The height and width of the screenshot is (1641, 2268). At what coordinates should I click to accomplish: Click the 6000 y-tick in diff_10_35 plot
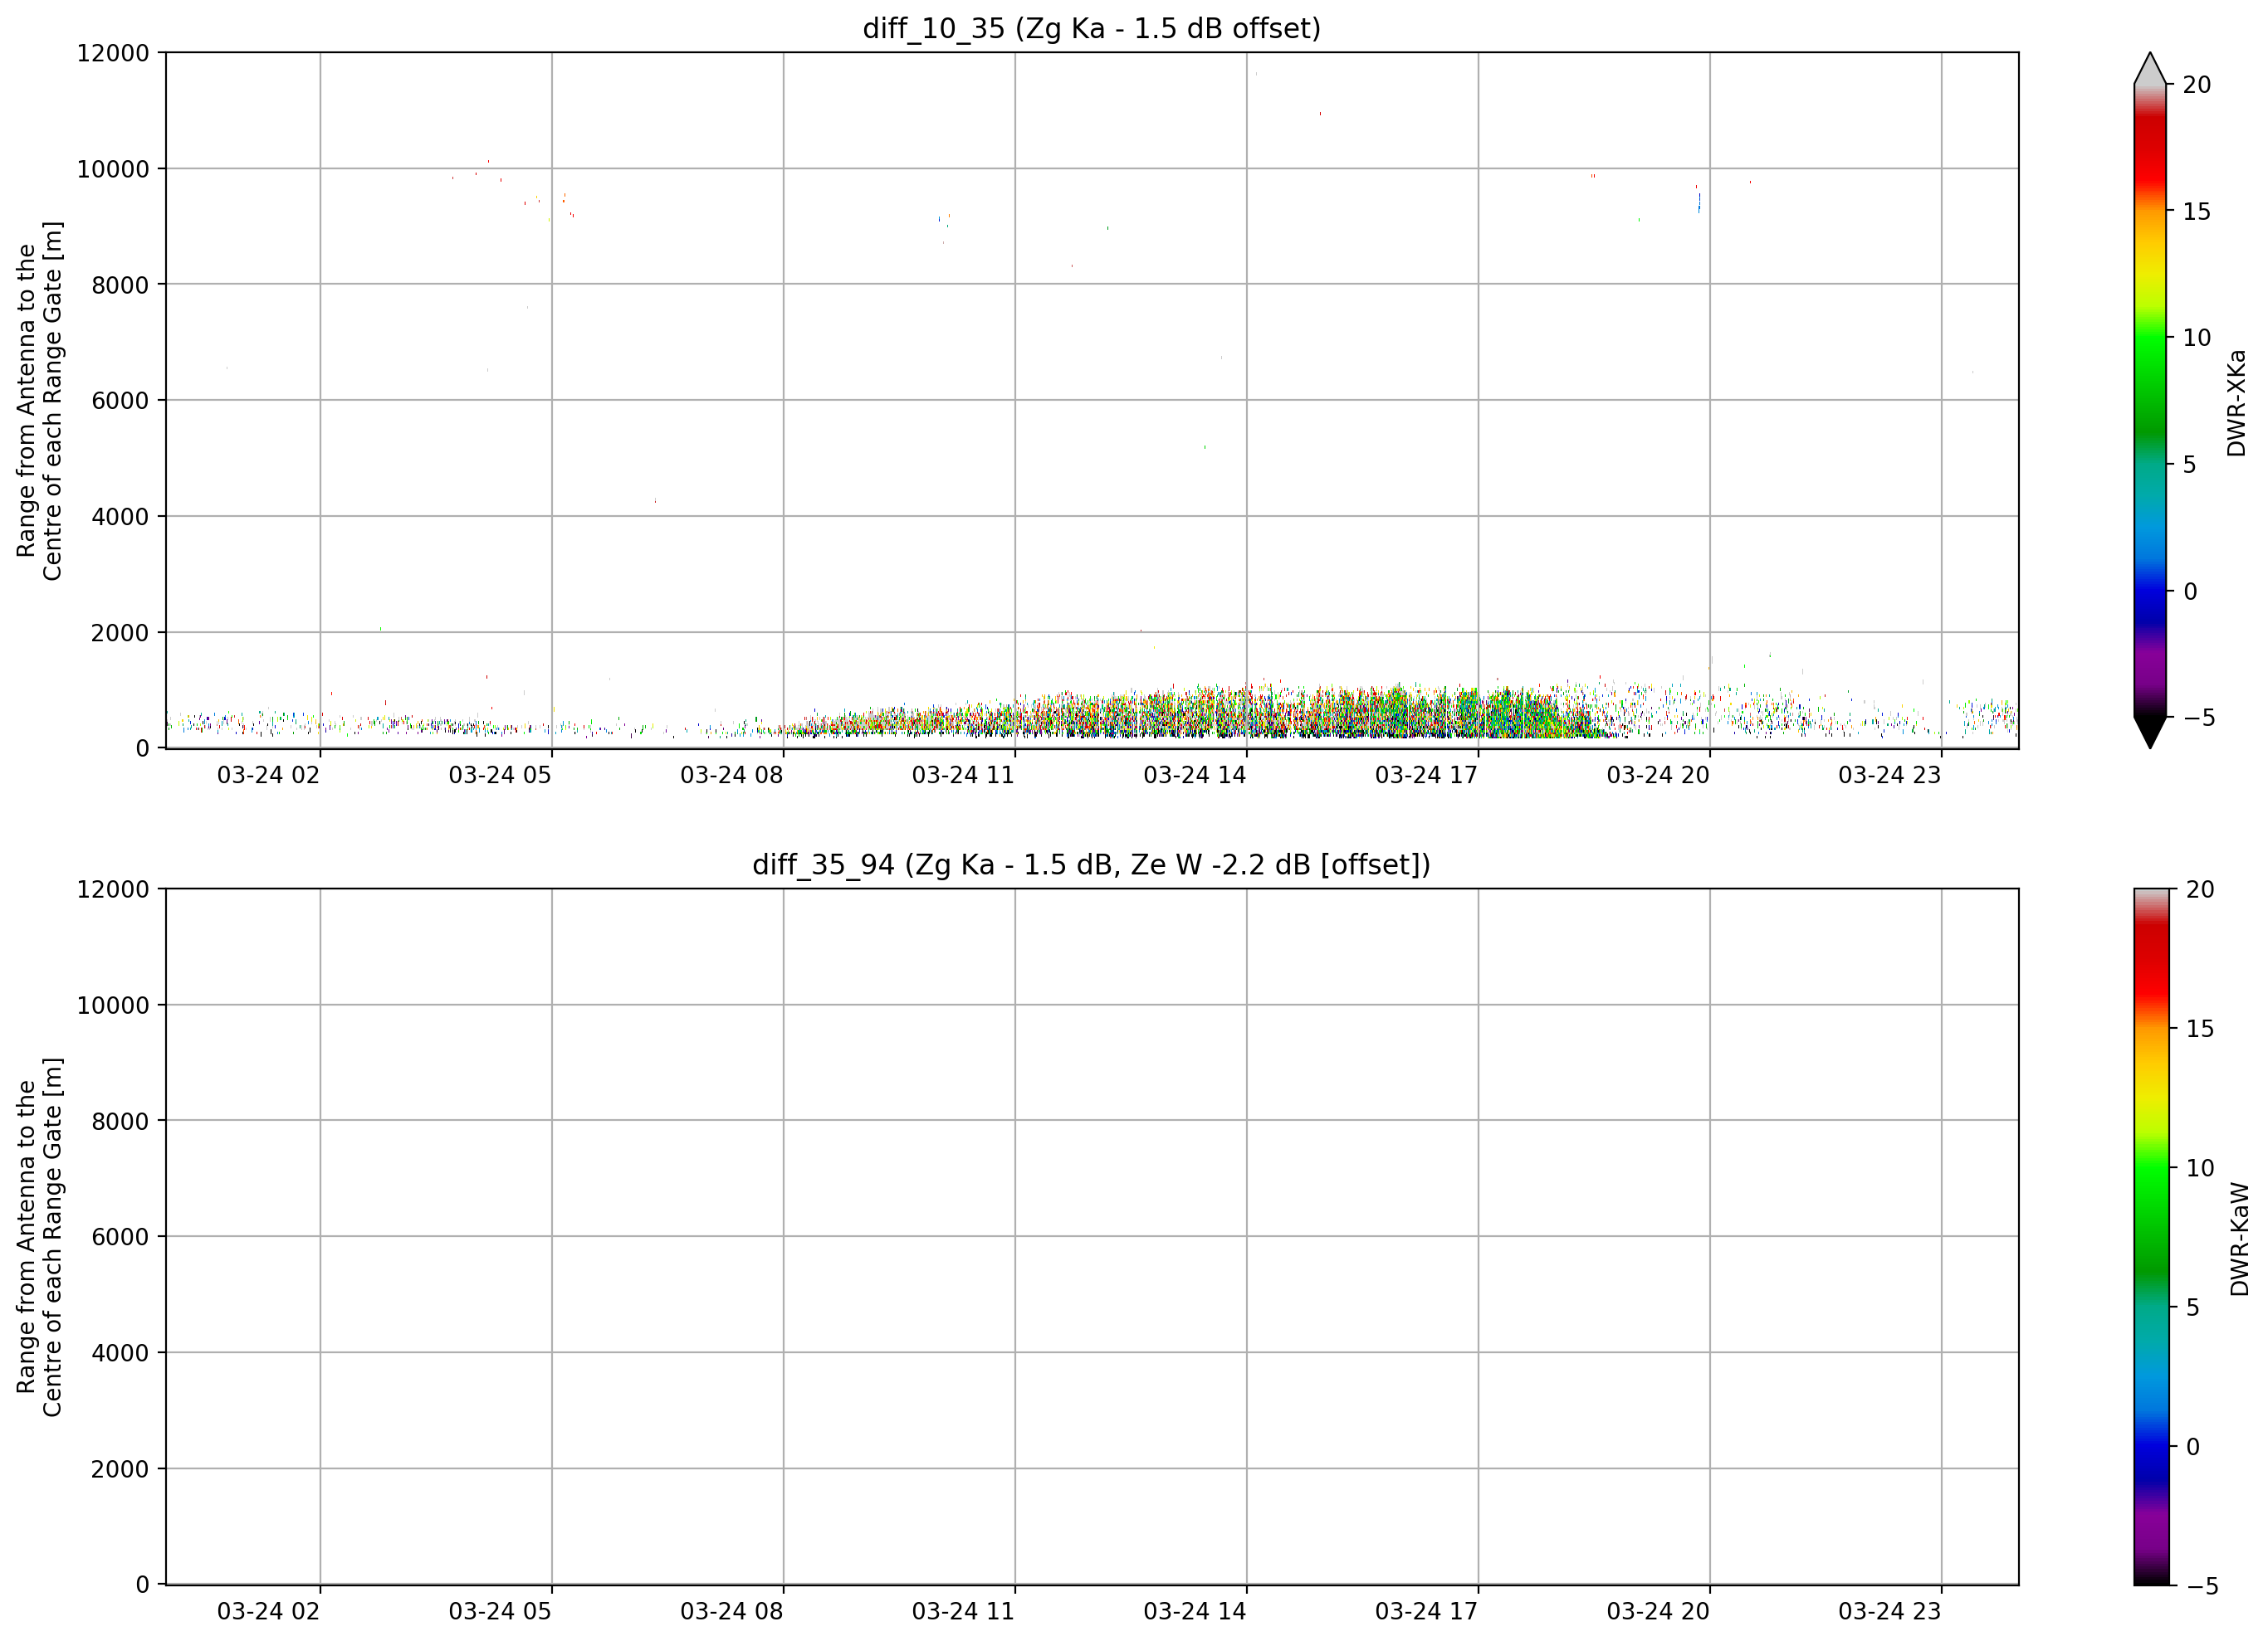pos(120,401)
